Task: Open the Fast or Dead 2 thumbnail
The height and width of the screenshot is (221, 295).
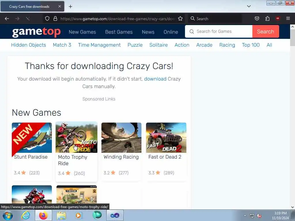Action: click(x=166, y=138)
